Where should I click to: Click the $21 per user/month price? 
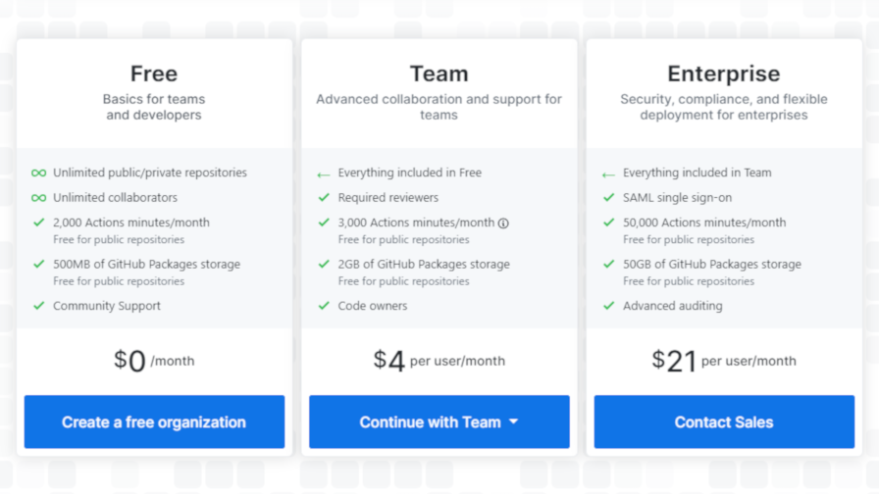(x=724, y=361)
